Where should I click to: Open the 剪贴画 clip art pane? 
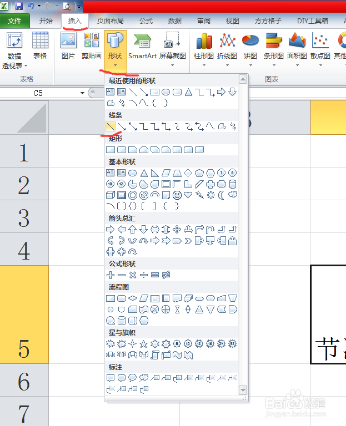[92, 45]
